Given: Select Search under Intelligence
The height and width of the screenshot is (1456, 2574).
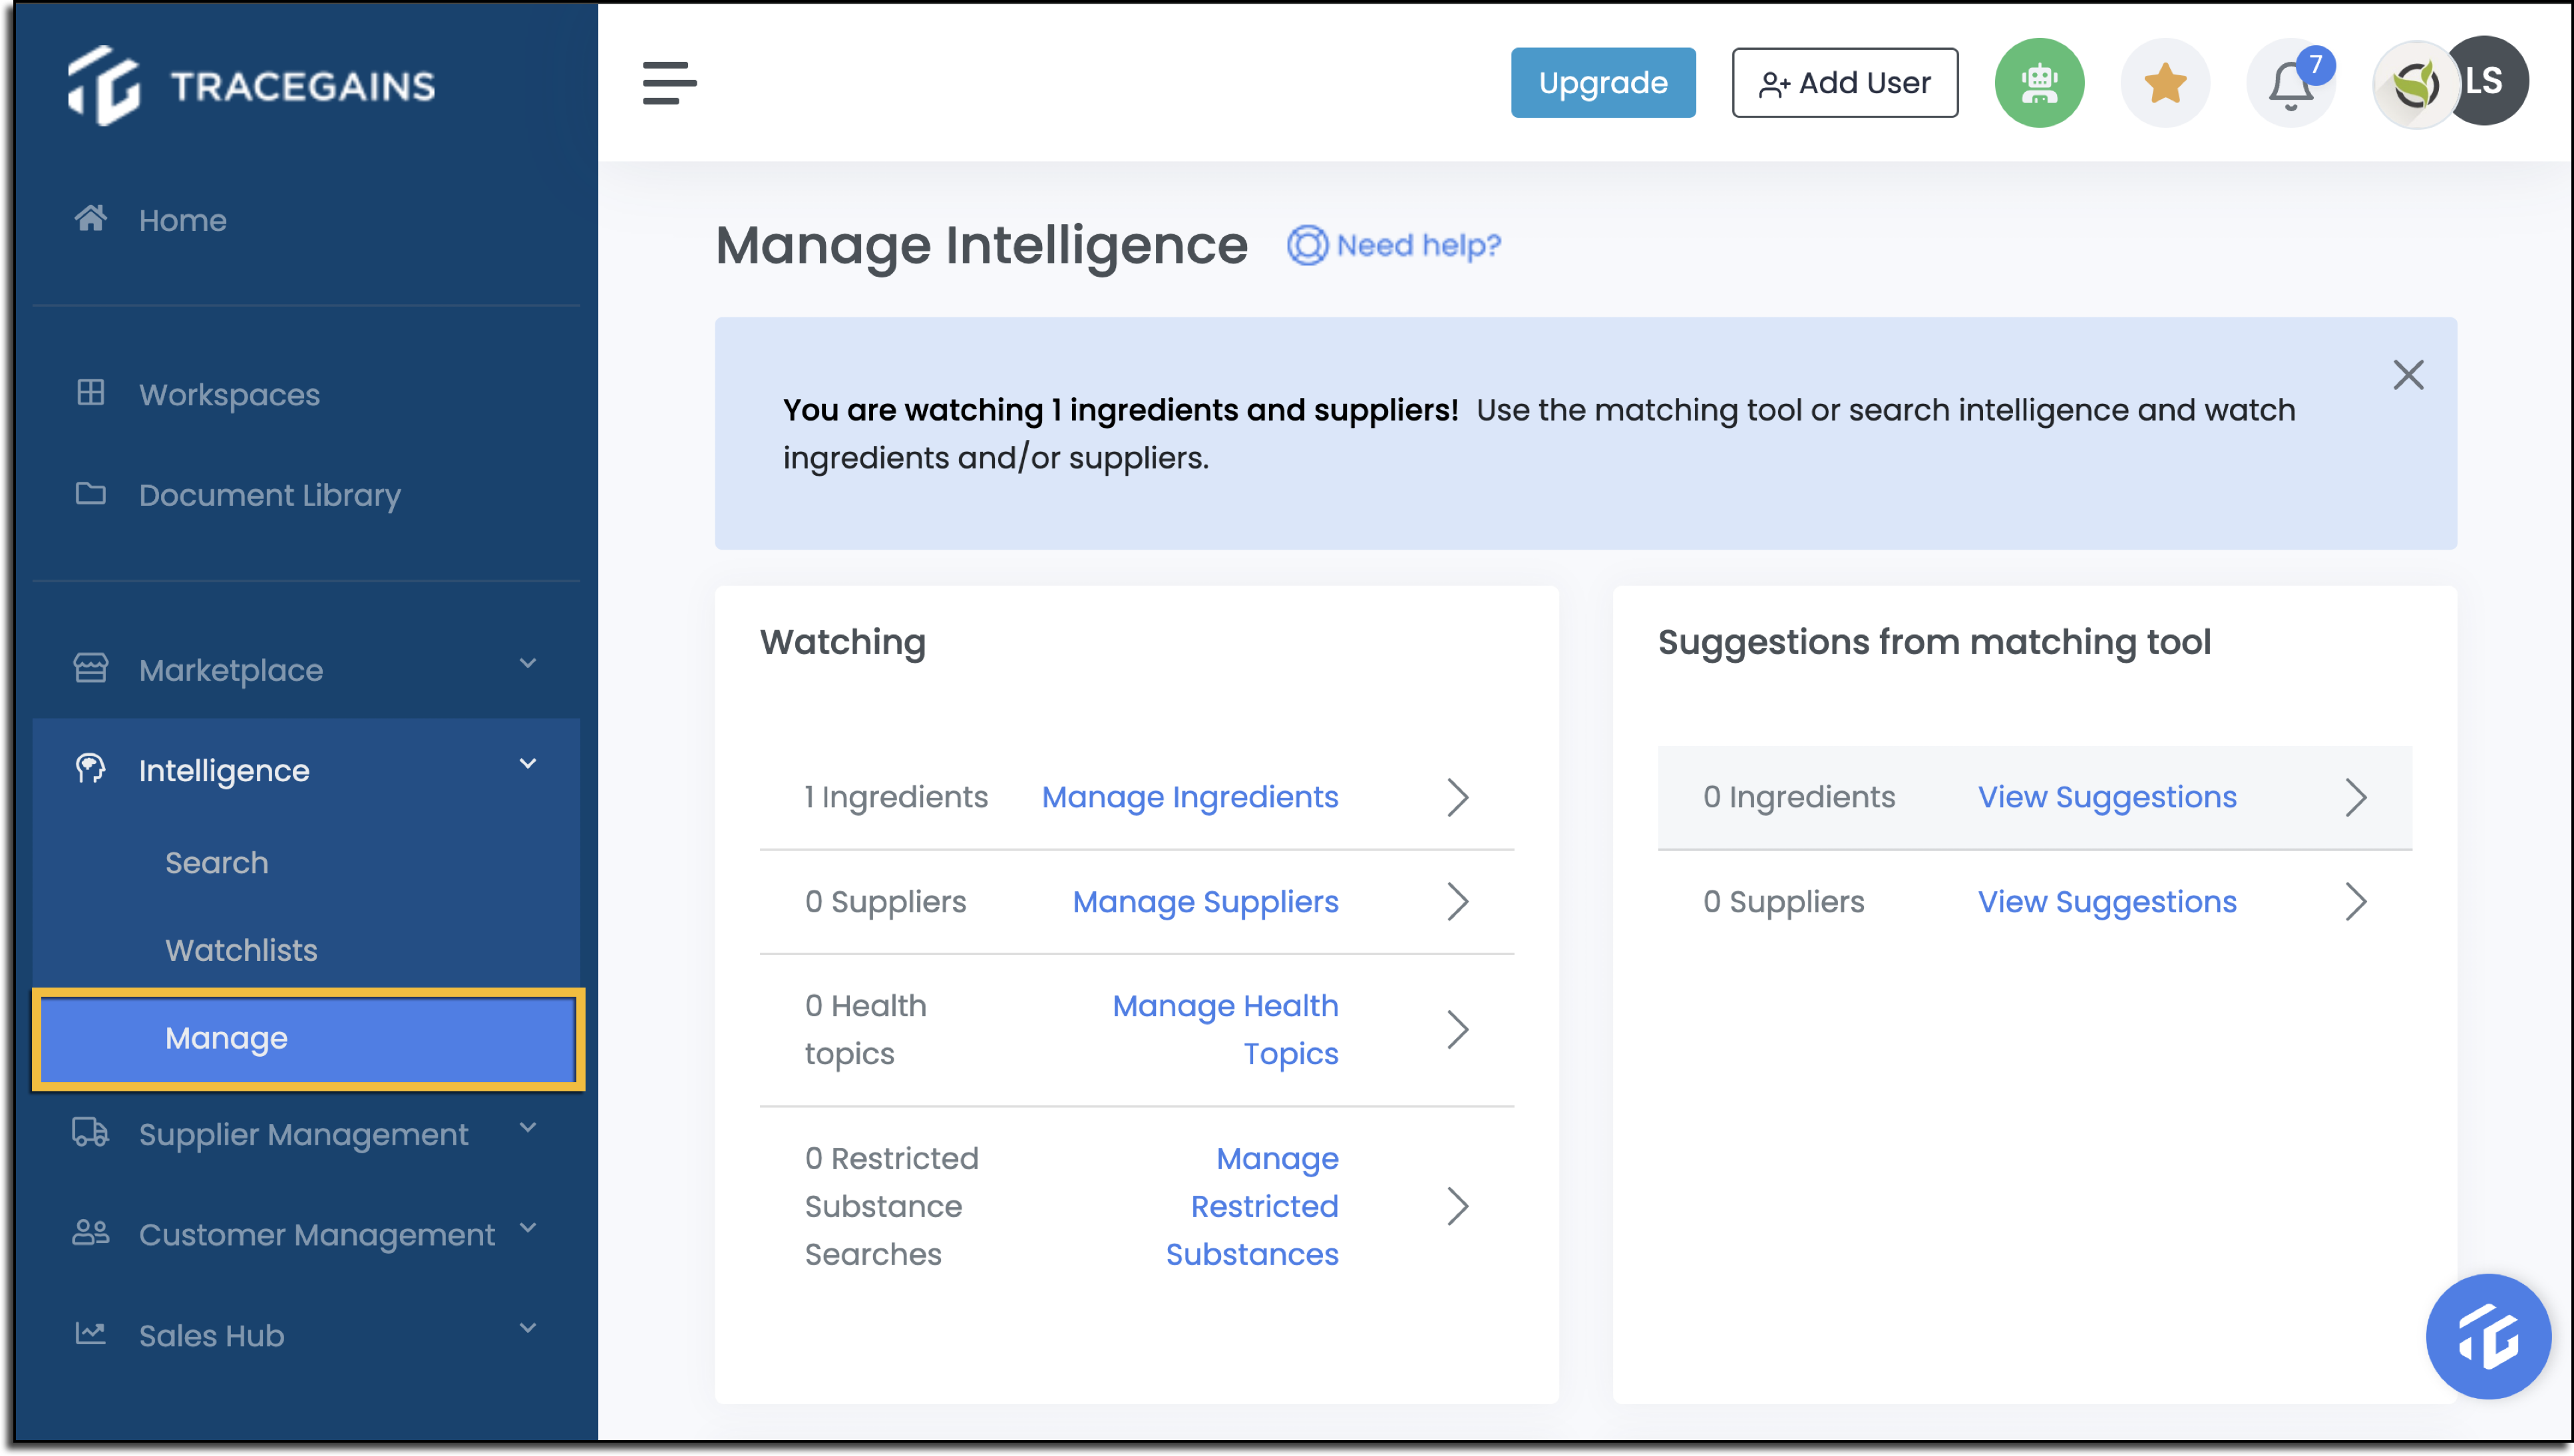Looking at the screenshot, I should click(x=216, y=862).
